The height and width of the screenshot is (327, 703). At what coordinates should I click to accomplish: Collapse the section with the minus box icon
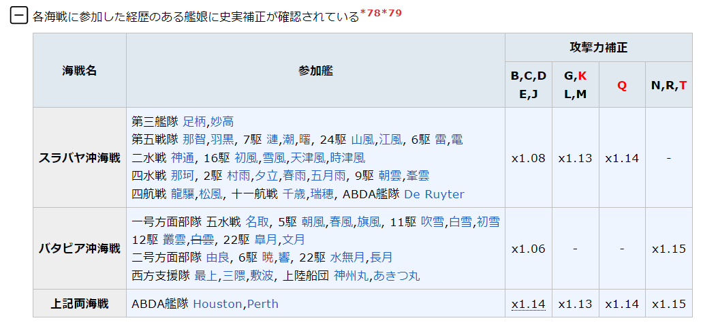click(18, 15)
